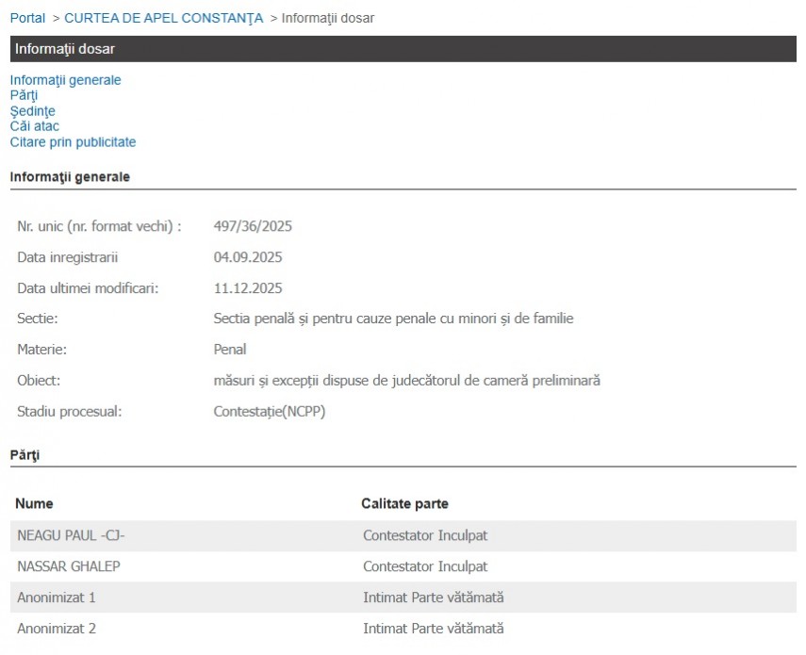Click the Calitate parte column header
This screenshot has height=655, width=806.
click(404, 504)
